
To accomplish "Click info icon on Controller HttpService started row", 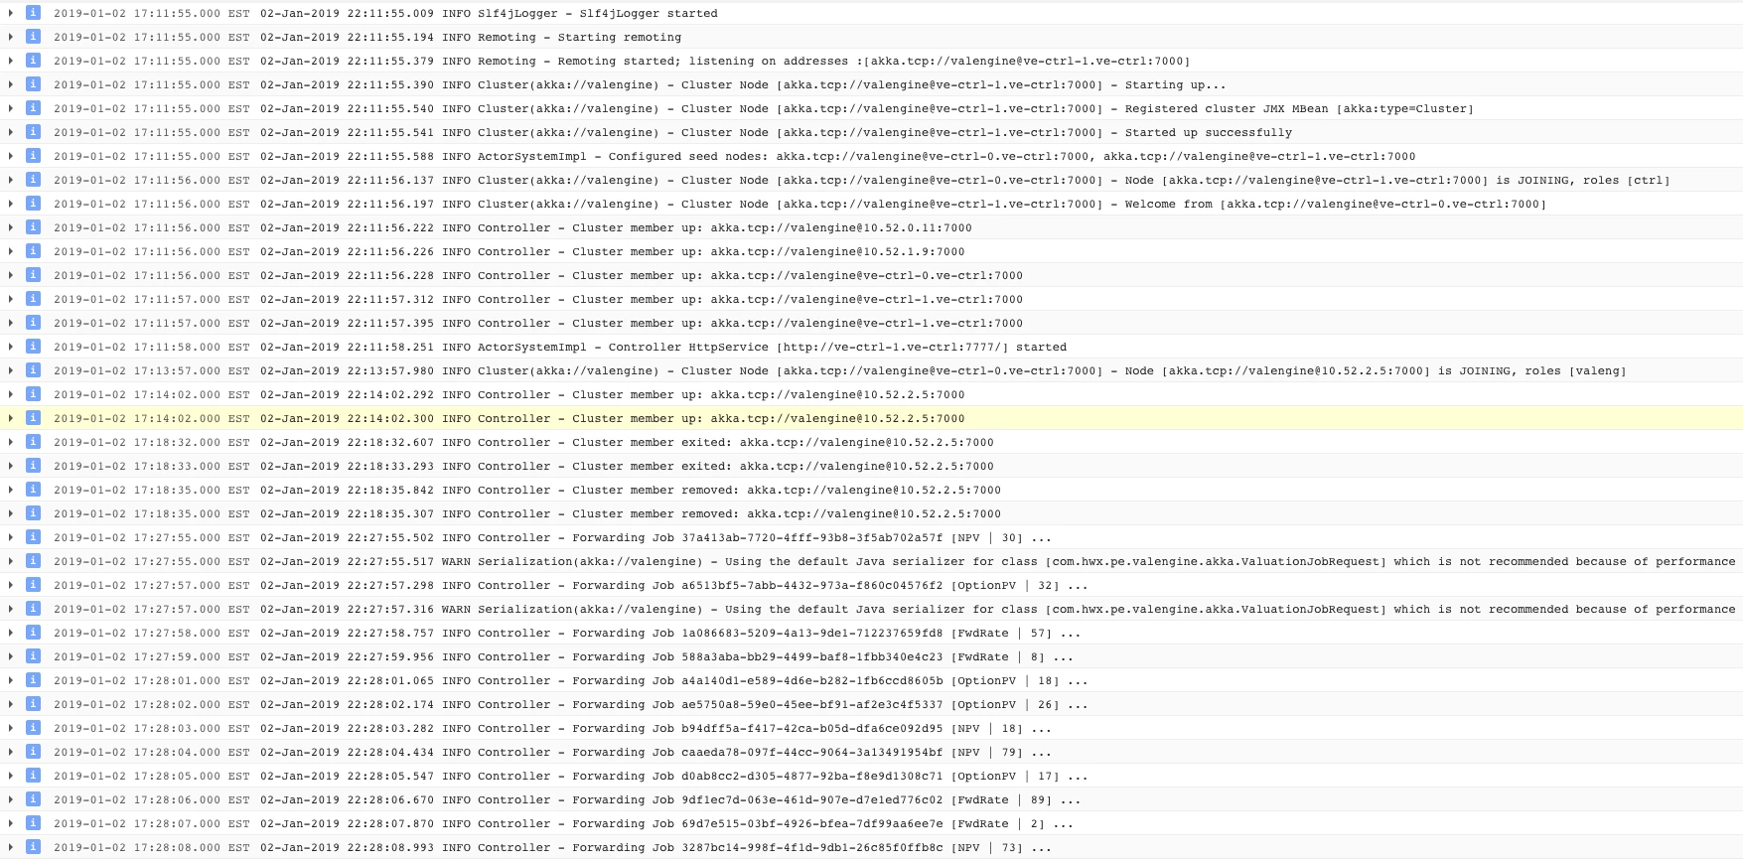I will [33, 347].
